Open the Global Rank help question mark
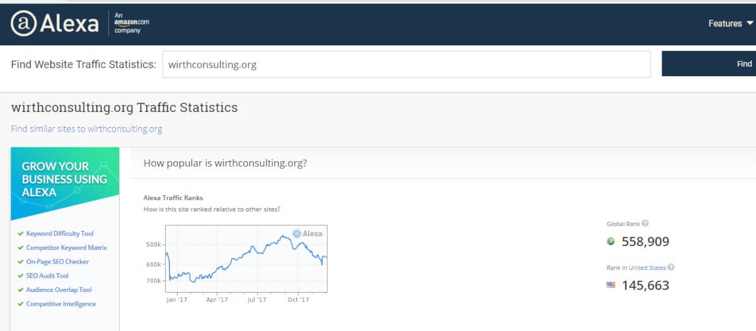The width and height of the screenshot is (756, 331). tap(645, 223)
